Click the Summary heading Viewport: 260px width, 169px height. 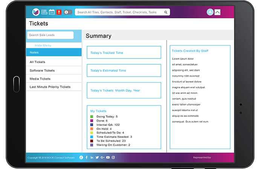98,36
